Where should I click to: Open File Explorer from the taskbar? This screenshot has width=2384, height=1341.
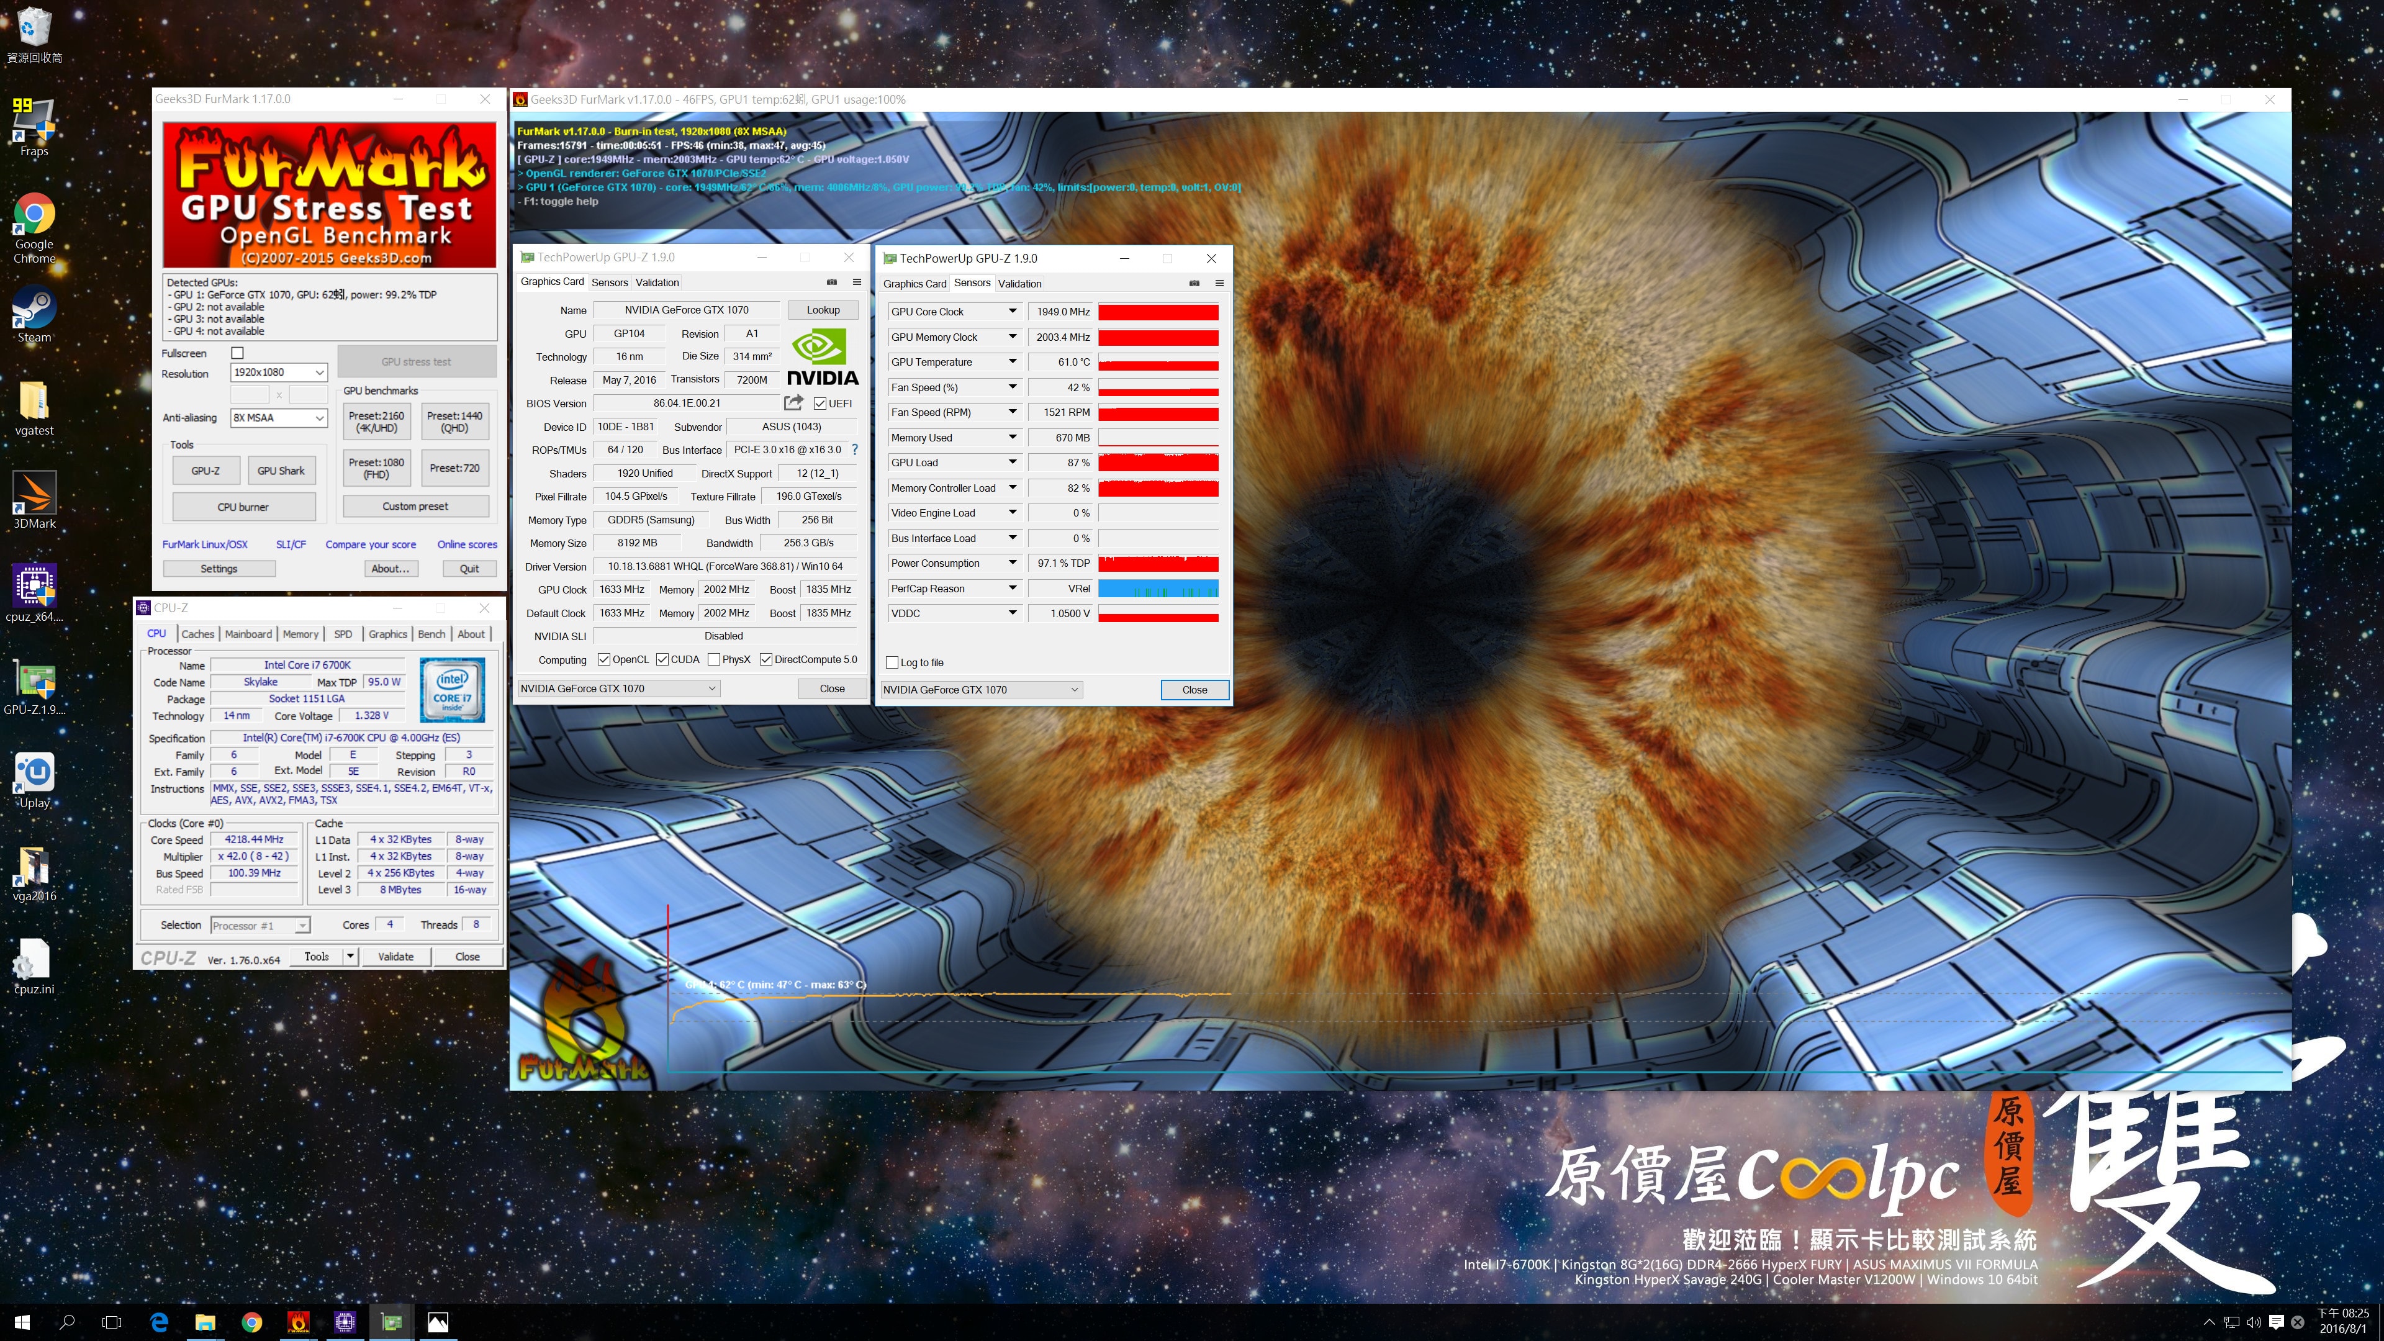click(x=205, y=1322)
